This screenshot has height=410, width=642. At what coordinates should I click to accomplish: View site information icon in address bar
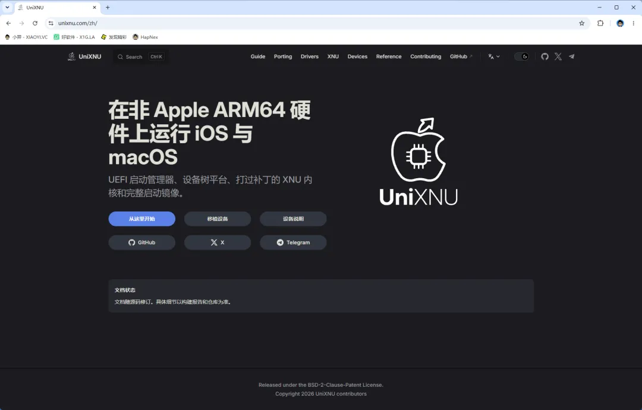[x=51, y=23]
